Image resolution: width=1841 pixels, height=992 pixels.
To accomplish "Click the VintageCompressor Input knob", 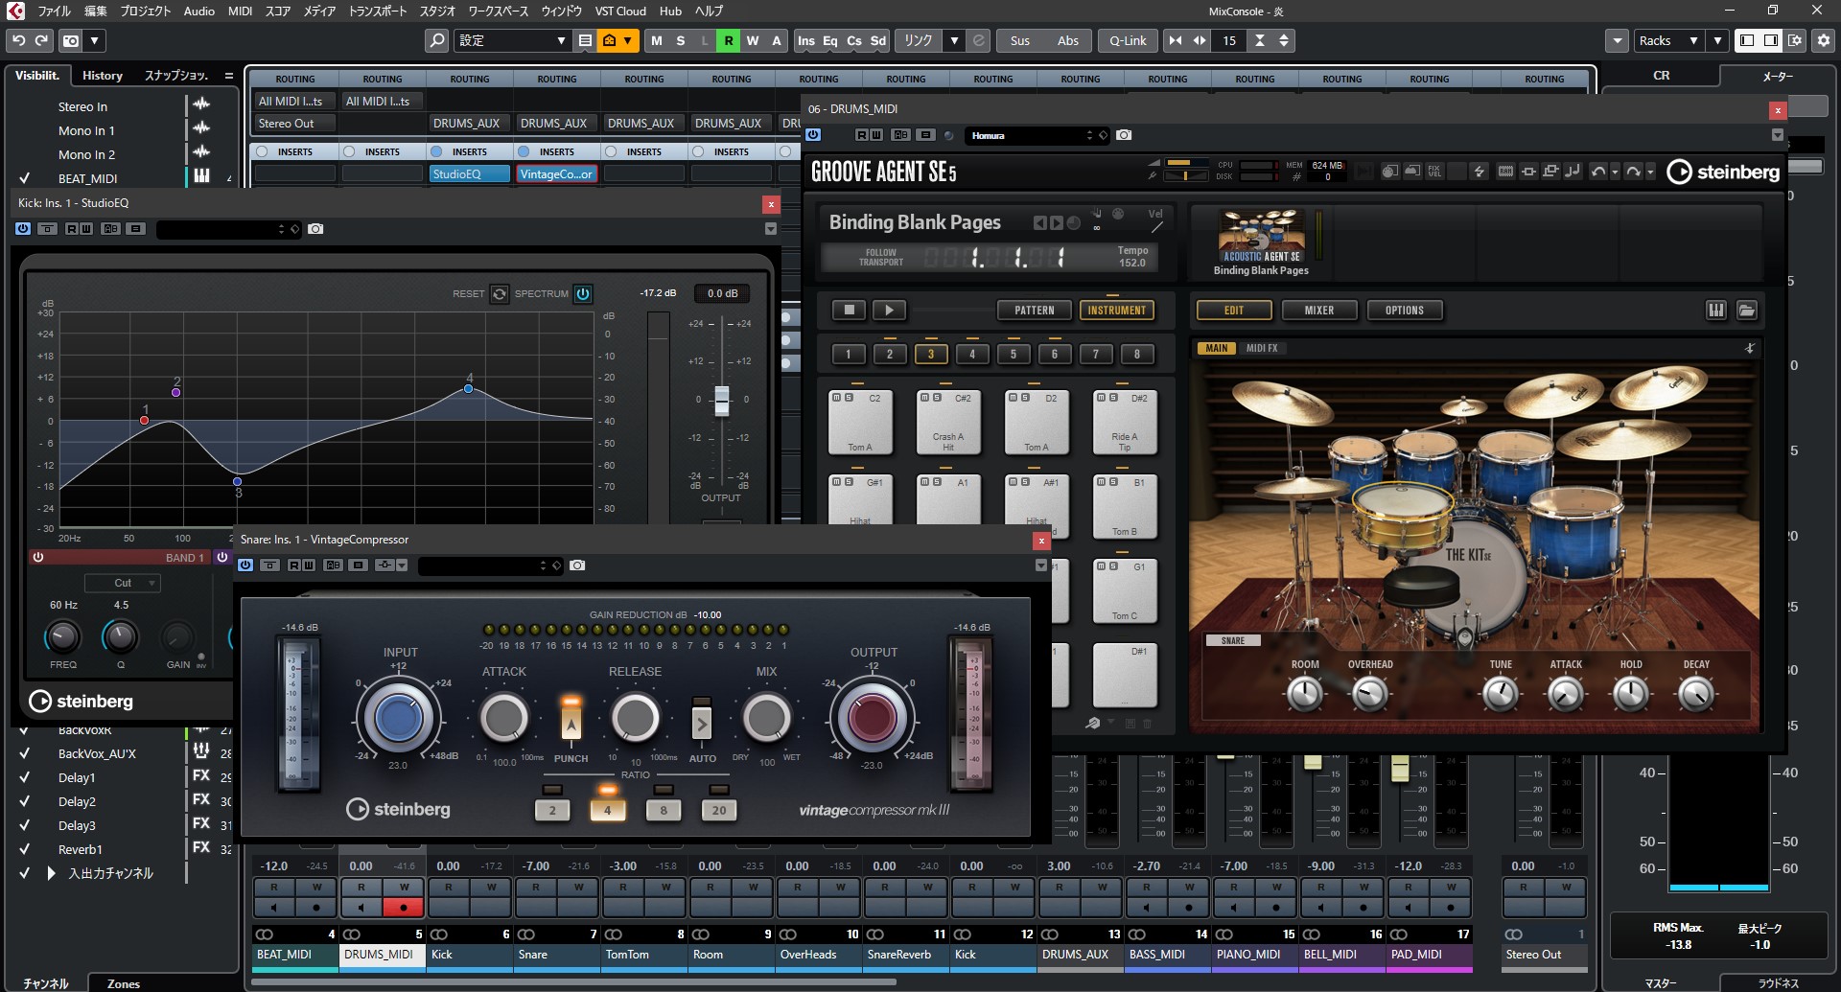I will pos(398,718).
